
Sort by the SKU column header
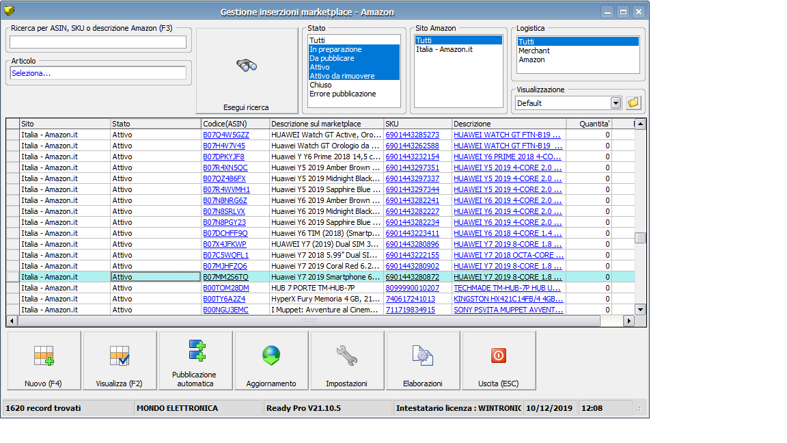pos(418,124)
